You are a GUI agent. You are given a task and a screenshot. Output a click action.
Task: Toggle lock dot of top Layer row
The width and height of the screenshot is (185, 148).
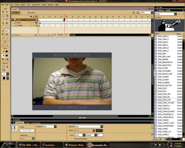(x=33, y=20)
